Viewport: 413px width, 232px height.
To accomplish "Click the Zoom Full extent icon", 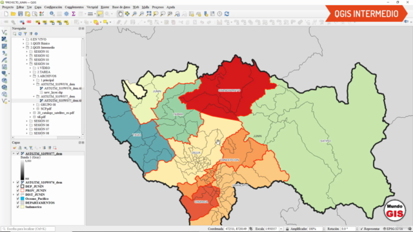I will click(x=149, y=14).
